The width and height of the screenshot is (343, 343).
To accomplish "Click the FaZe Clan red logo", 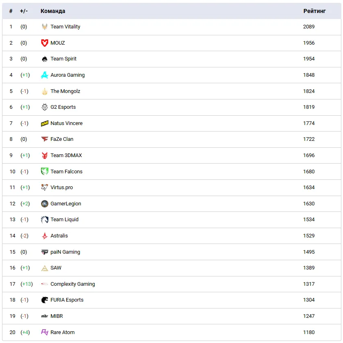I will [45, 139].
